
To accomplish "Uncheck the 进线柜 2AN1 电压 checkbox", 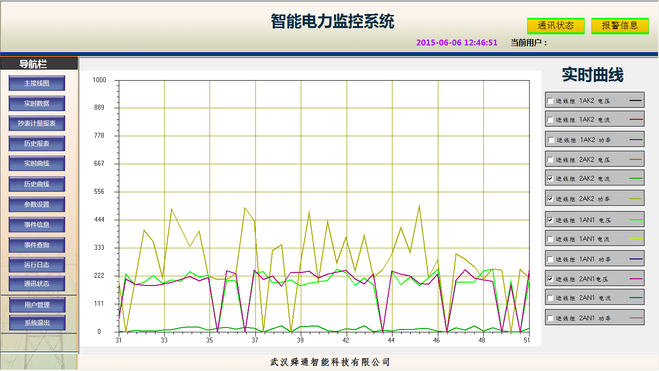I will tap(550, 279).
